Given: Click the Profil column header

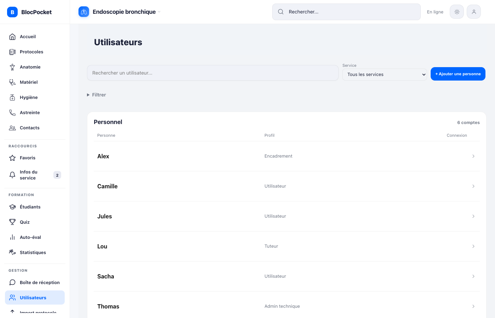Looking at the screenshot, I should (269, 135).
